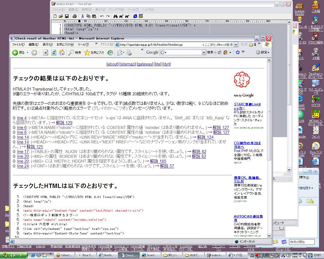Open IE Favorites star button
324x259 pixels.
coord(94,53)
